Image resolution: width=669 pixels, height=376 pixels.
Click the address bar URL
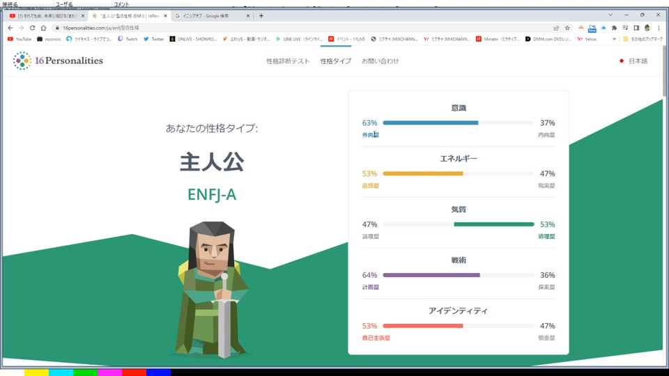[x=100, y=28]
